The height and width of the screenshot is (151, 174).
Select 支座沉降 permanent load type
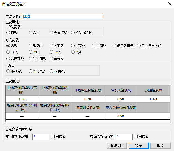[x=51, y=33]
